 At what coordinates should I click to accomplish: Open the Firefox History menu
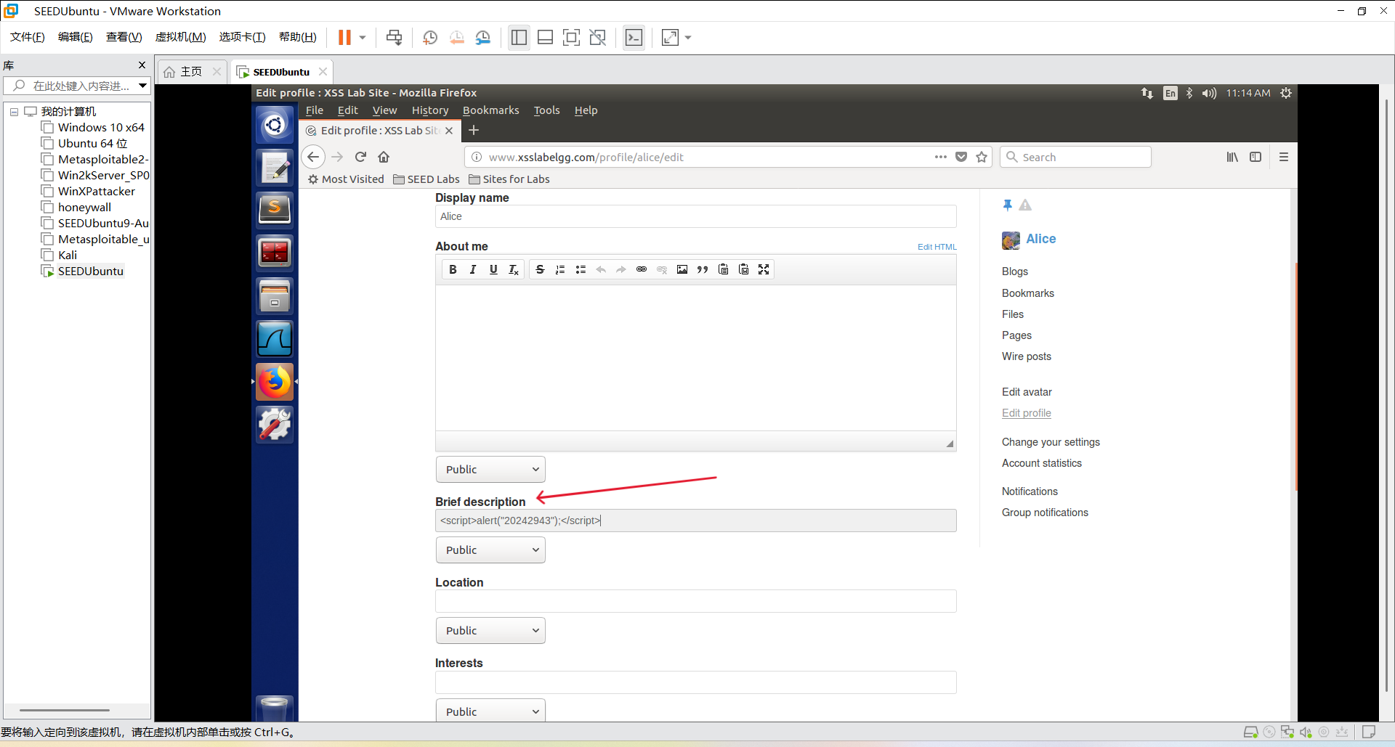(x=430, y=110)
